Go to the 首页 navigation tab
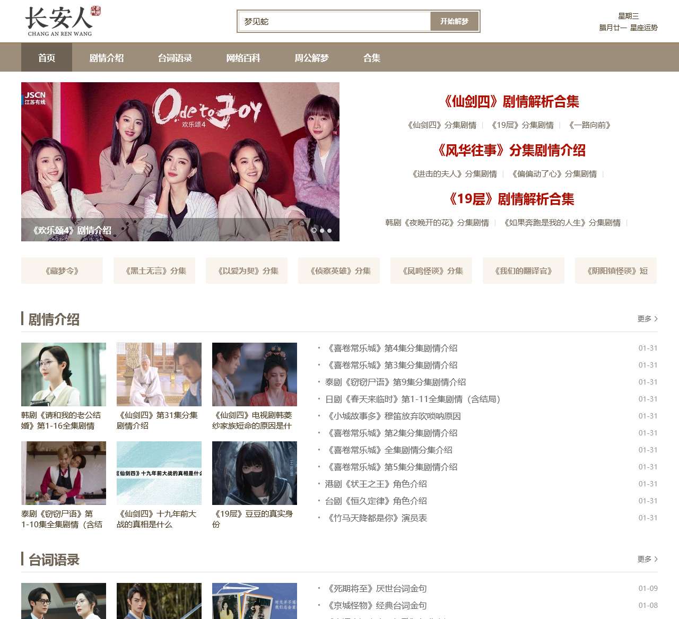Image resolution: width=679 pixels, height=619 pixels. click(47, 58)
